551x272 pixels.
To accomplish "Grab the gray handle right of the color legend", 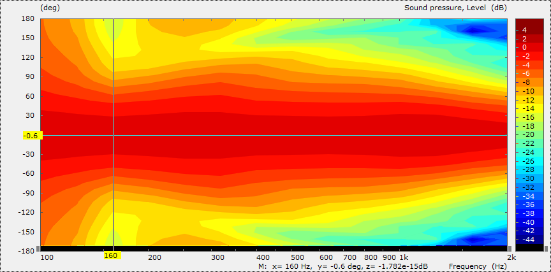I will (546, 248).
